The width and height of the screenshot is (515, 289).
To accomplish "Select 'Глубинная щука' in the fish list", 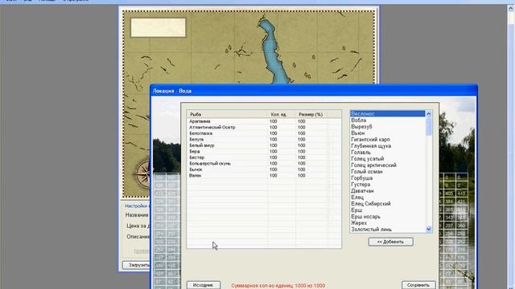I will 388,146.
